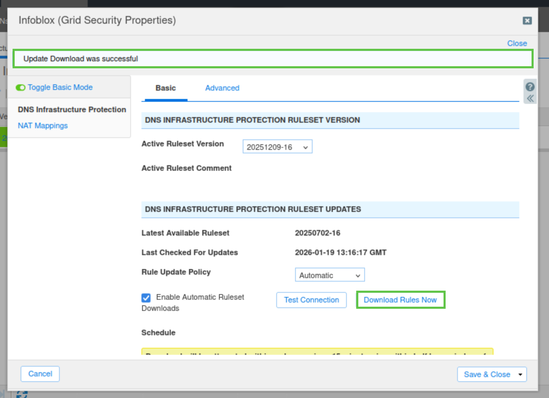Click the X icon in dialog title bar
The height and width of the screenshot is (398, 549).
pos(527,21)
